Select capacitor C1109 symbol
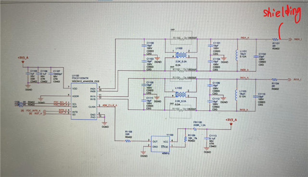The width and height of the screenshot is (308, 177). coord(210,85)
